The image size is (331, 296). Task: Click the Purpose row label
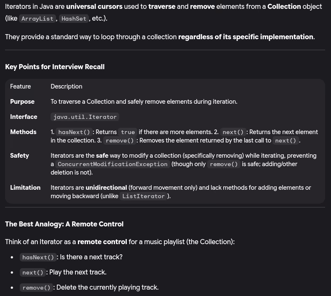[x=22, y=102]
